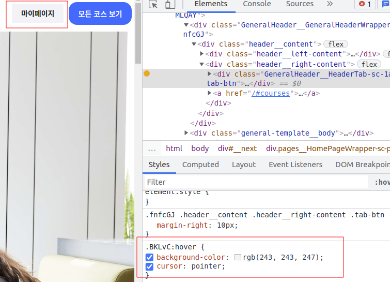This screenshot has width=390, height=282.
Task: Select the closing tab-btn div line
Action: click(241, 83)
